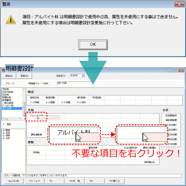
Task: Click the F1:ヘルプ button
Action: pyautogui.click(x=34, y=181)
